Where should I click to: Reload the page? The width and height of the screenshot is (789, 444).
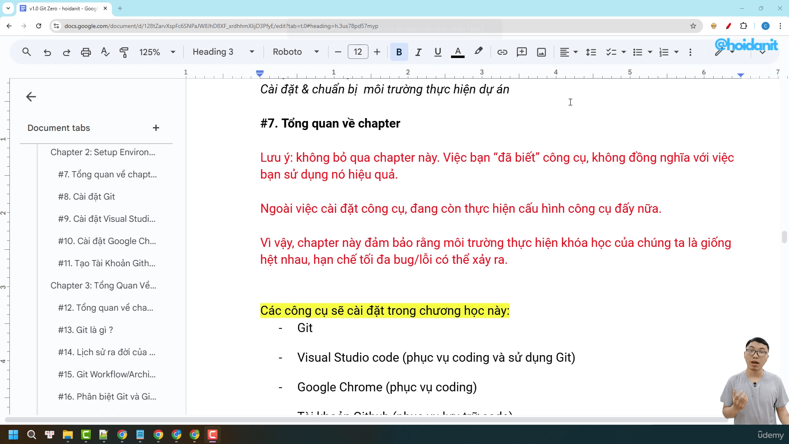pyautogui.click(x=39, y=26)
